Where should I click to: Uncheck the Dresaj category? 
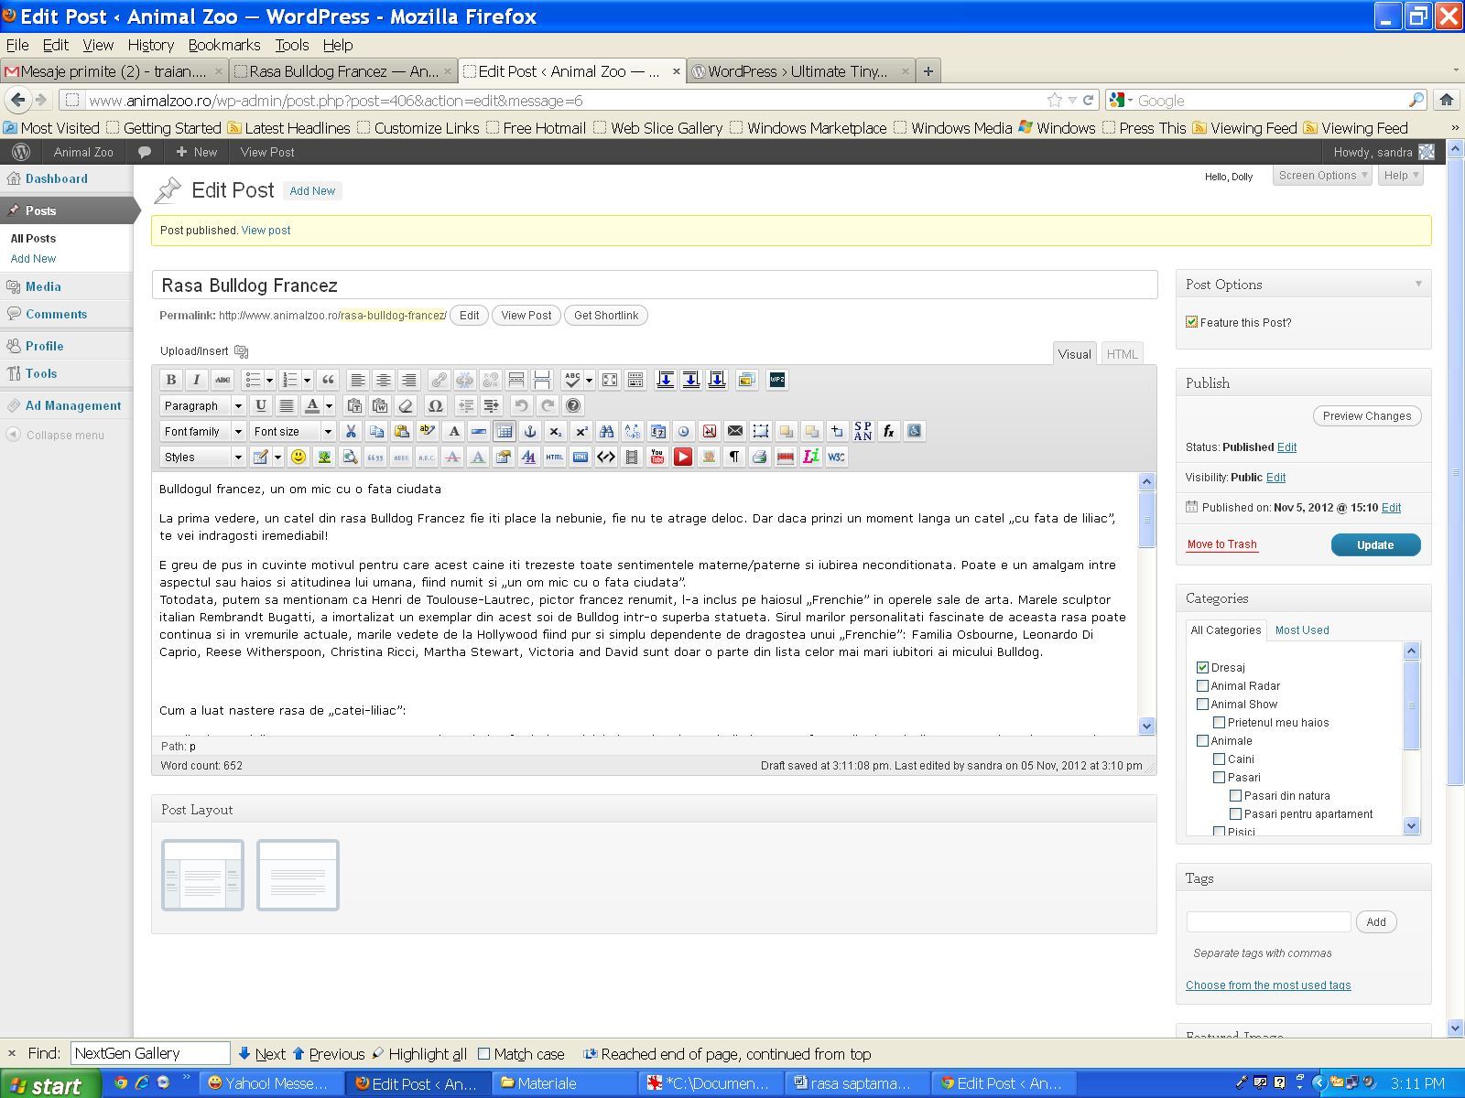pyautogui.click(x=1202, y=667)
